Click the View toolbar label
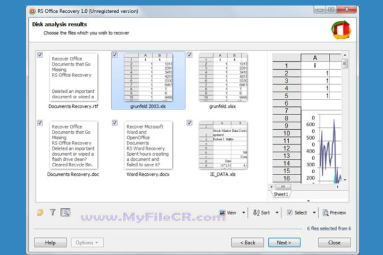 [231, 213]
